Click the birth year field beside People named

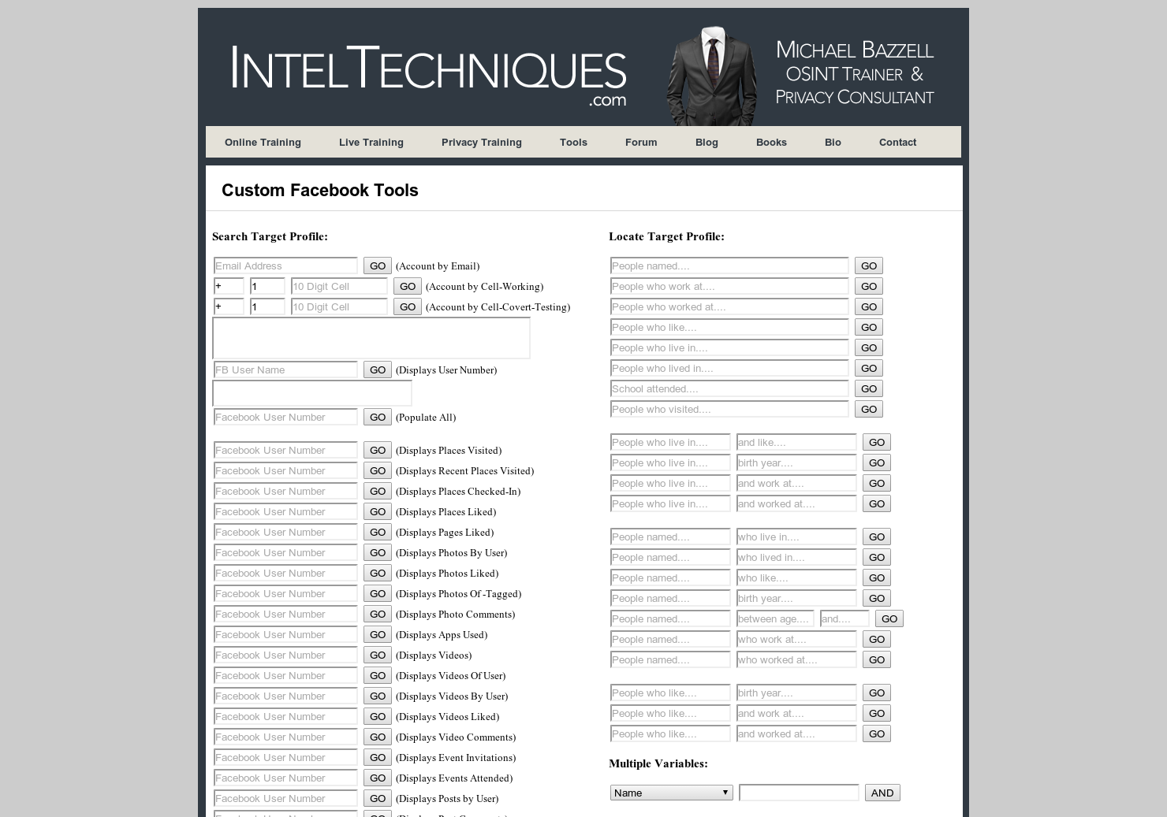[796, 598]
